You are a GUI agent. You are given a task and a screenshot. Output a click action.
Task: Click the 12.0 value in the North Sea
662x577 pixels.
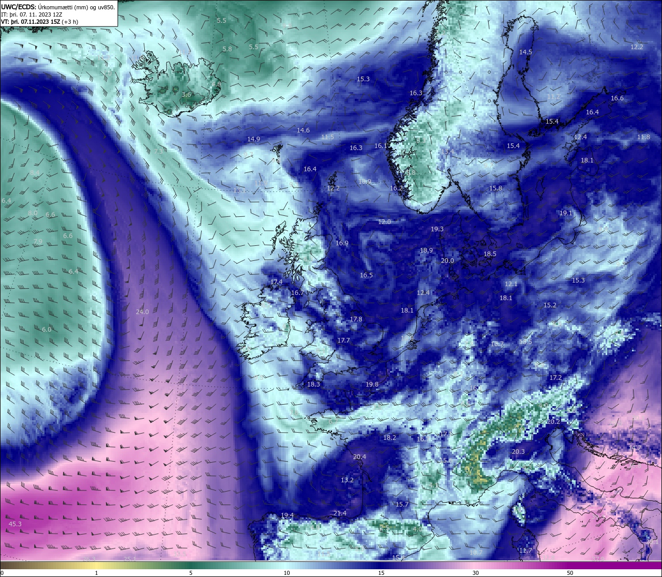click(384, 221)
